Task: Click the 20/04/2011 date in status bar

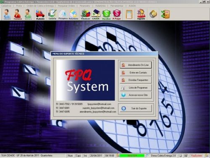Action: coord(96,155)
